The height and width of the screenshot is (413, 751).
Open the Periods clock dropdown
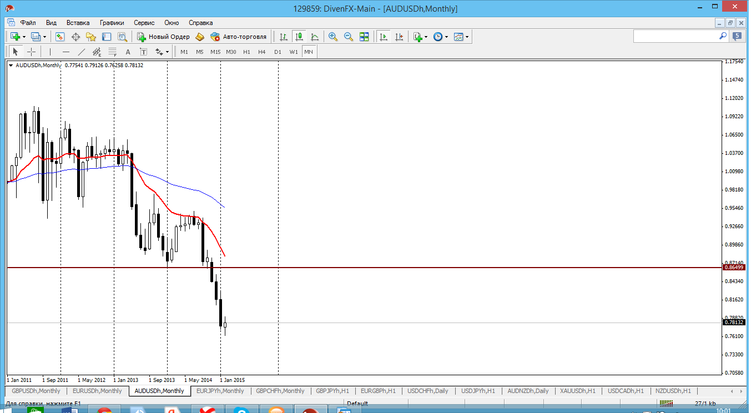[446, 37]
